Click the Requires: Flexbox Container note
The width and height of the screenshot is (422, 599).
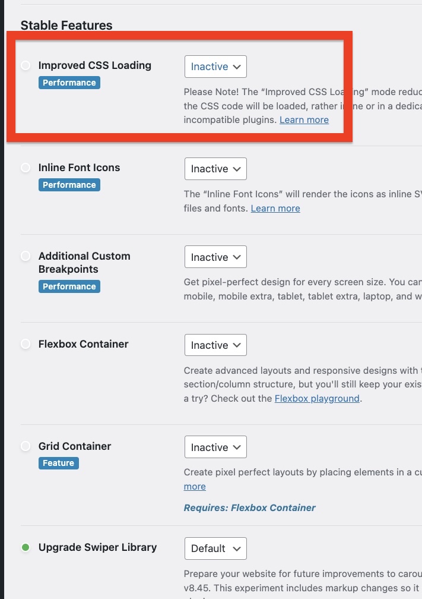[249, 507]
